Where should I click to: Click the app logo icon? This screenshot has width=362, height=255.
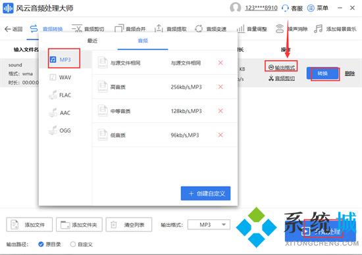click(8, 9)
